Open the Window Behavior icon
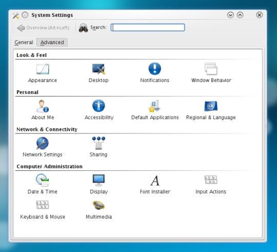Image resolution: width=277 pixels, height=252 pixels. pos(211,69)
